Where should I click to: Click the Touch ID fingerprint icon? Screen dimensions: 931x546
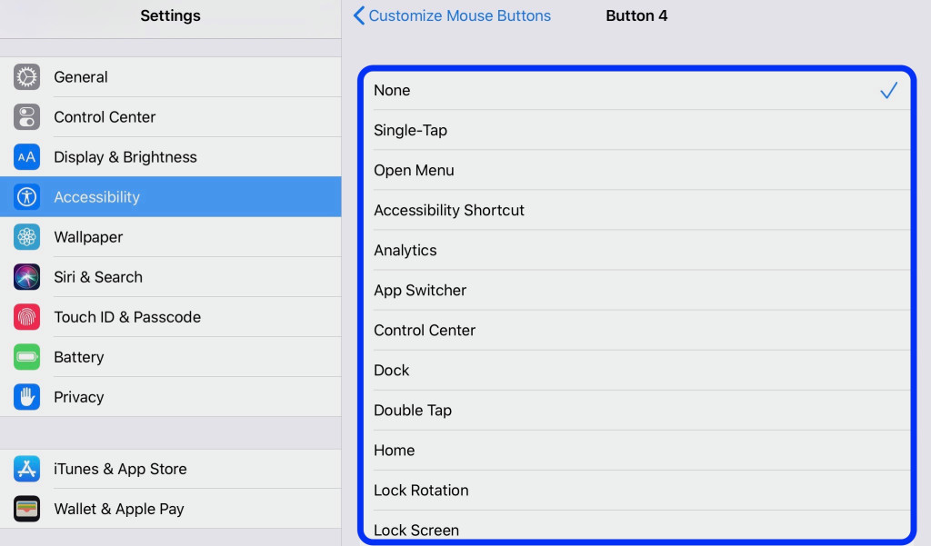pyautogui.click(x=27, y=317)
